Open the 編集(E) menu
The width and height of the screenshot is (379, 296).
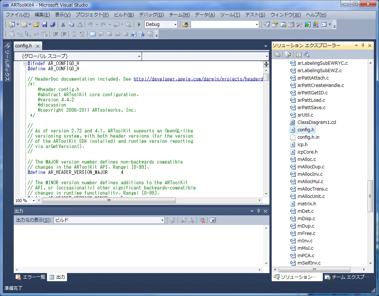coord(42,15)
